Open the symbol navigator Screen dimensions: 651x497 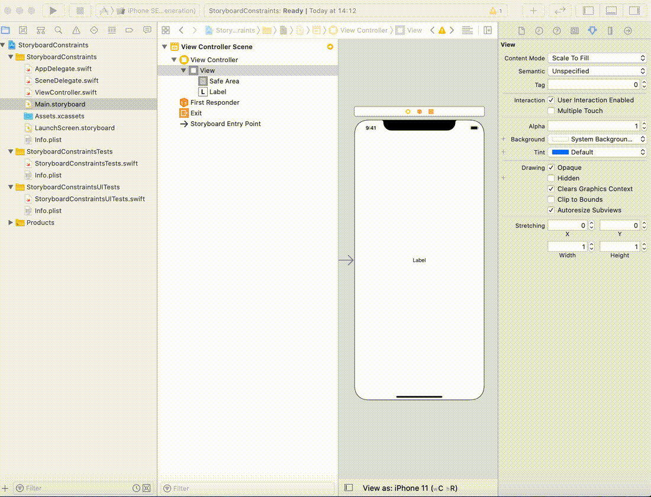click(x=41, y=30)
